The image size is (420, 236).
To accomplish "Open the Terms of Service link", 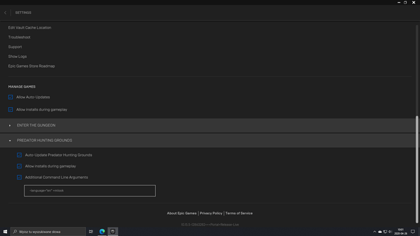I will tap(239, 213).
